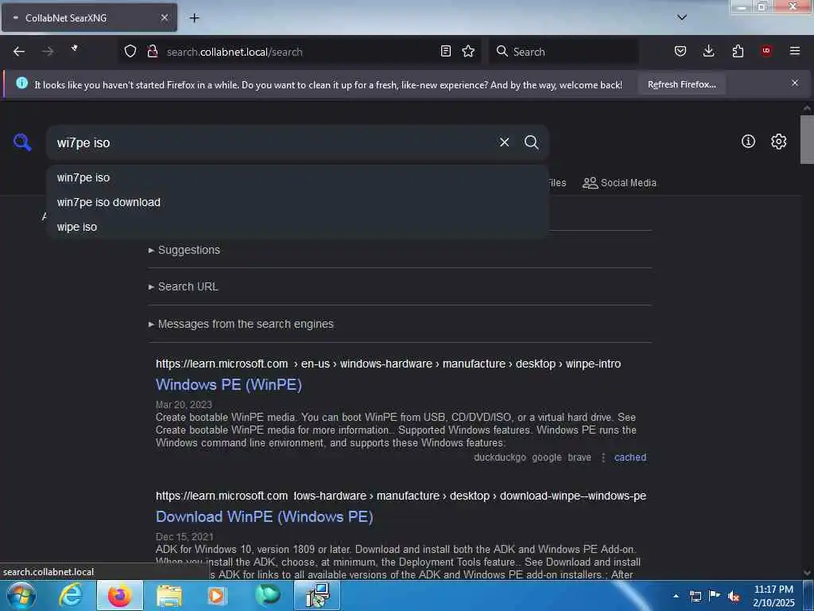Viewport: 814px width, 611px height.
Task: Click the download-winpe--windows-pe URL line
Action: (x=401, y=496)
